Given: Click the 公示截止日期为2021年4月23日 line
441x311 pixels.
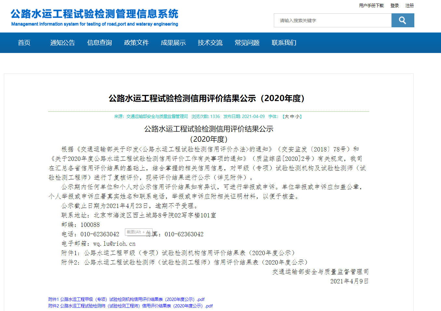Looking at the screenshot, I should 129,206.
